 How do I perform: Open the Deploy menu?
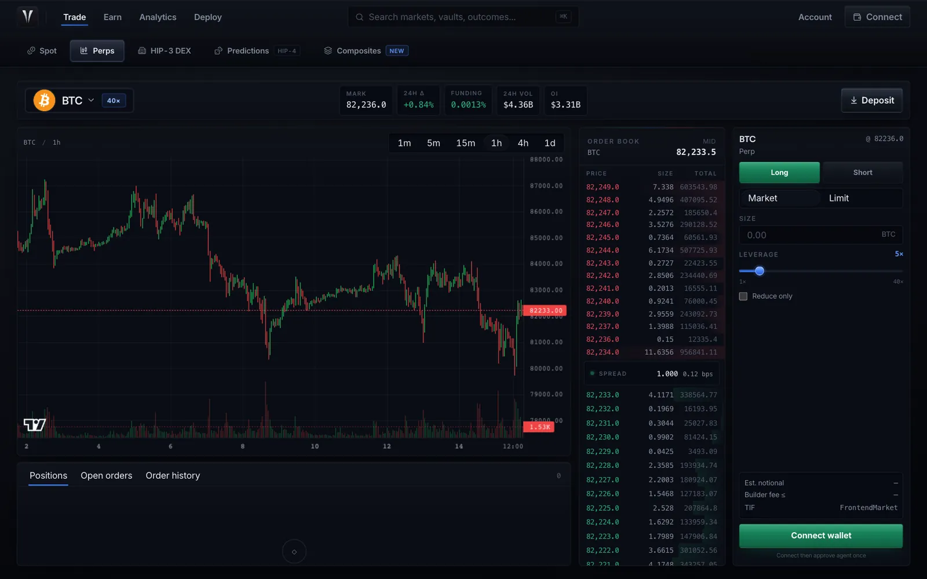point(208,17)
